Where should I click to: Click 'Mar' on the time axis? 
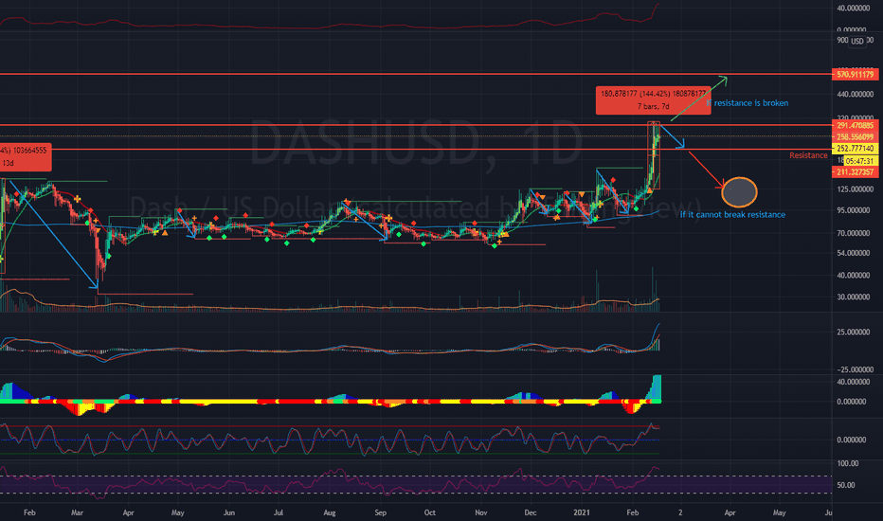click(x=77, y=512)
